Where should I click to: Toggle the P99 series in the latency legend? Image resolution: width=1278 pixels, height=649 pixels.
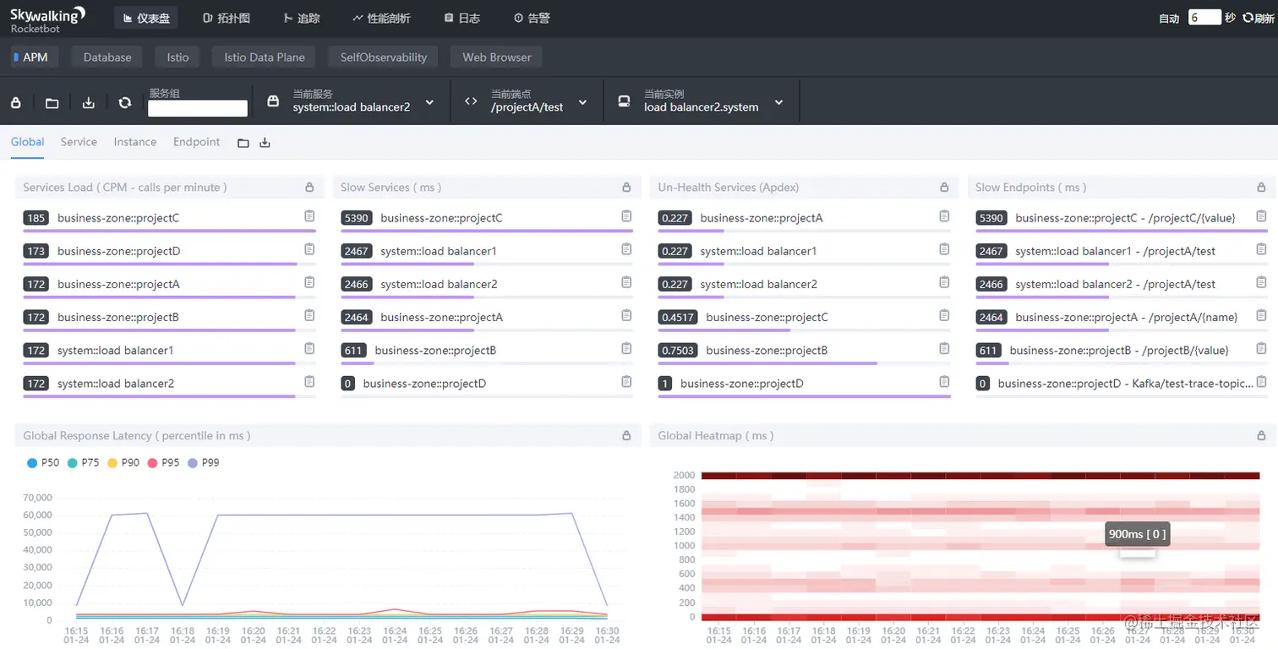pyautogui.click(x=204, y=463)
